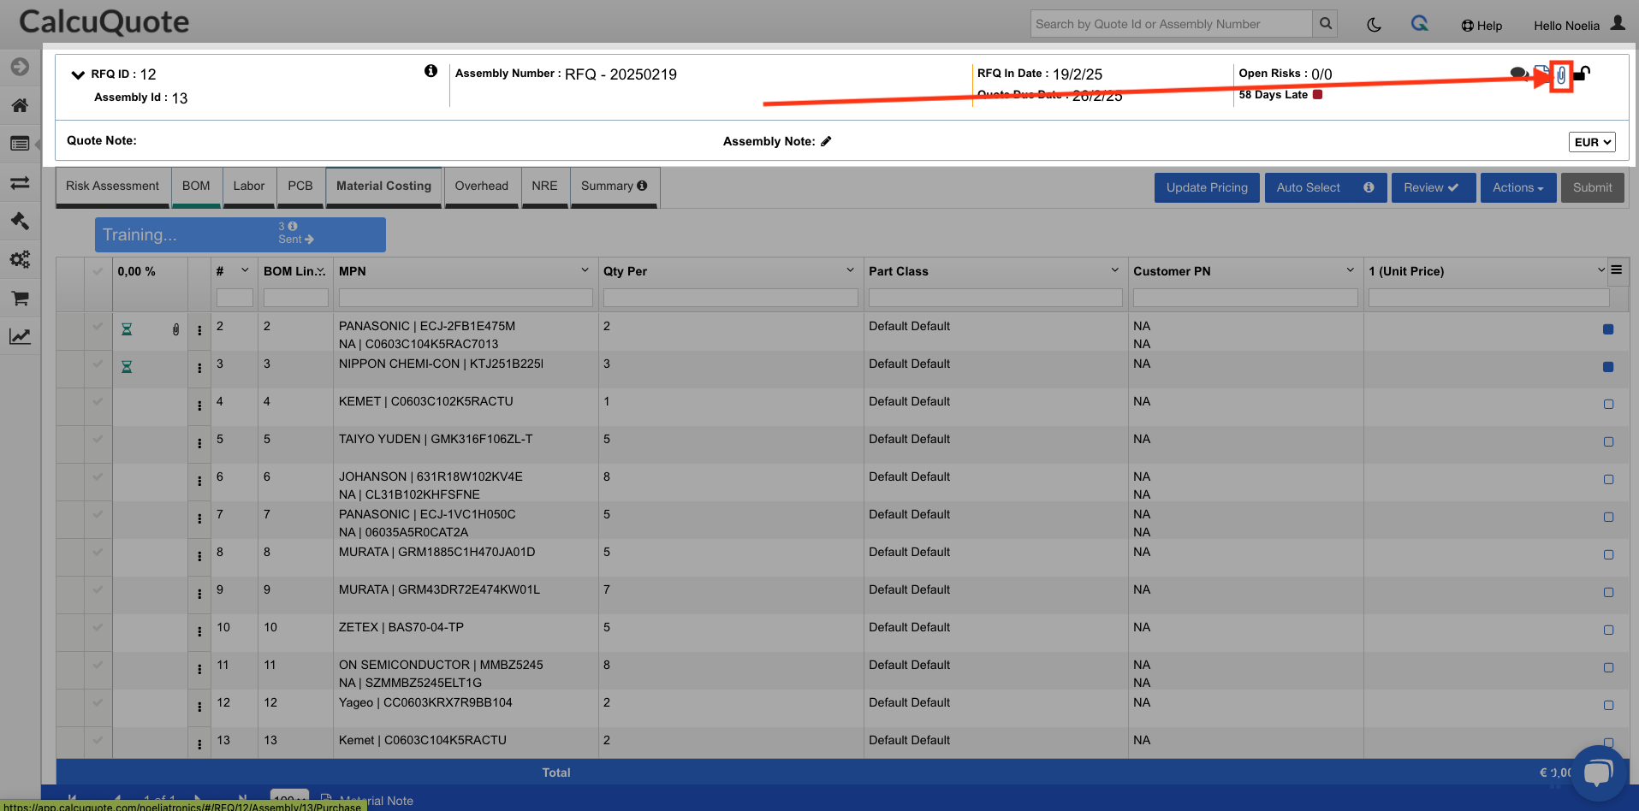Viewport: 1639px width, 811px height.
Task: Click the Auto Select info icon
Action: pos(1369,187)
